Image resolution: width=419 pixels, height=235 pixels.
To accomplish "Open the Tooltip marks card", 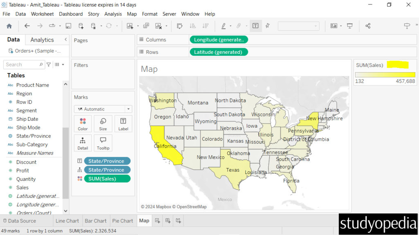I will [103, 143].
